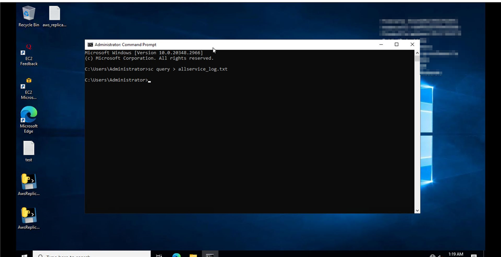Click the Command Prompt scrollbar down arrow
The height and width of the screenshot is (257, 501).
pos(417,210)
